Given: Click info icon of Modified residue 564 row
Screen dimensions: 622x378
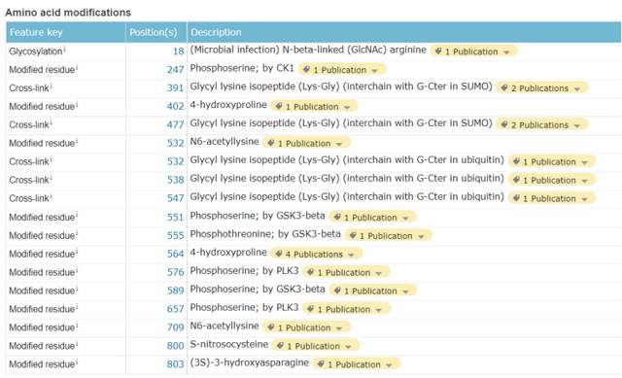Looking at the screenshot, I should (77, 252).
